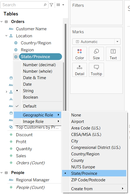The height and width of the screenshot is (194, 130).
Task: Open the view data pane dropdown arrow
Action: (x=63, y=5)
